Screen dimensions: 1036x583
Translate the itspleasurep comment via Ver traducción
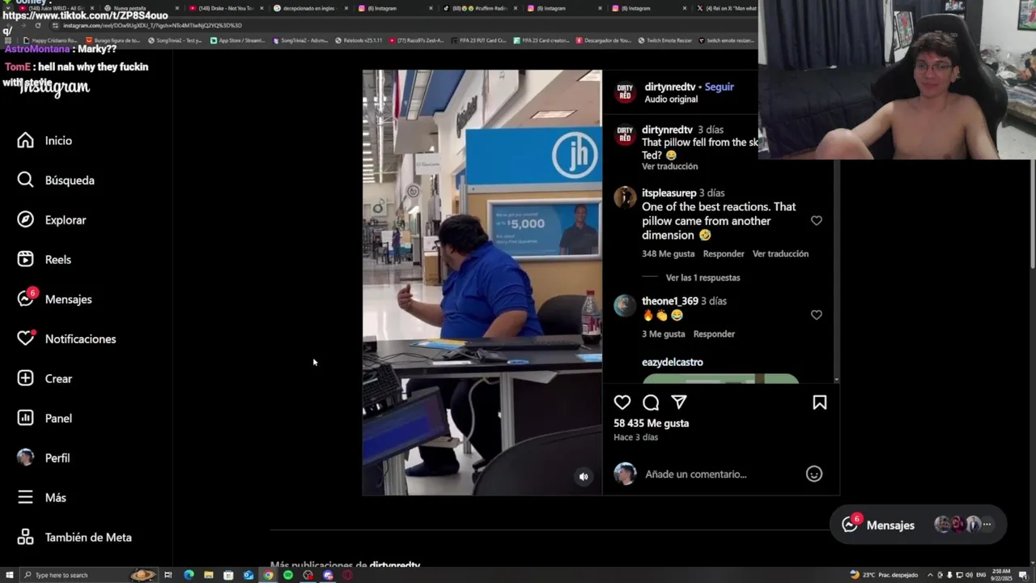(x=780, y=254)
